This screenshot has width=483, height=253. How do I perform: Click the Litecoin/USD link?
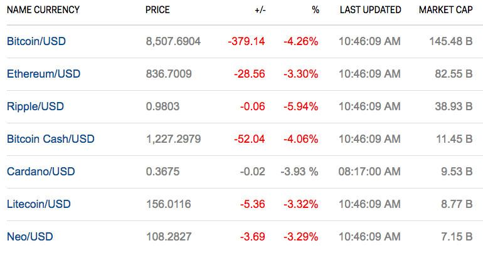pos(38,204)
